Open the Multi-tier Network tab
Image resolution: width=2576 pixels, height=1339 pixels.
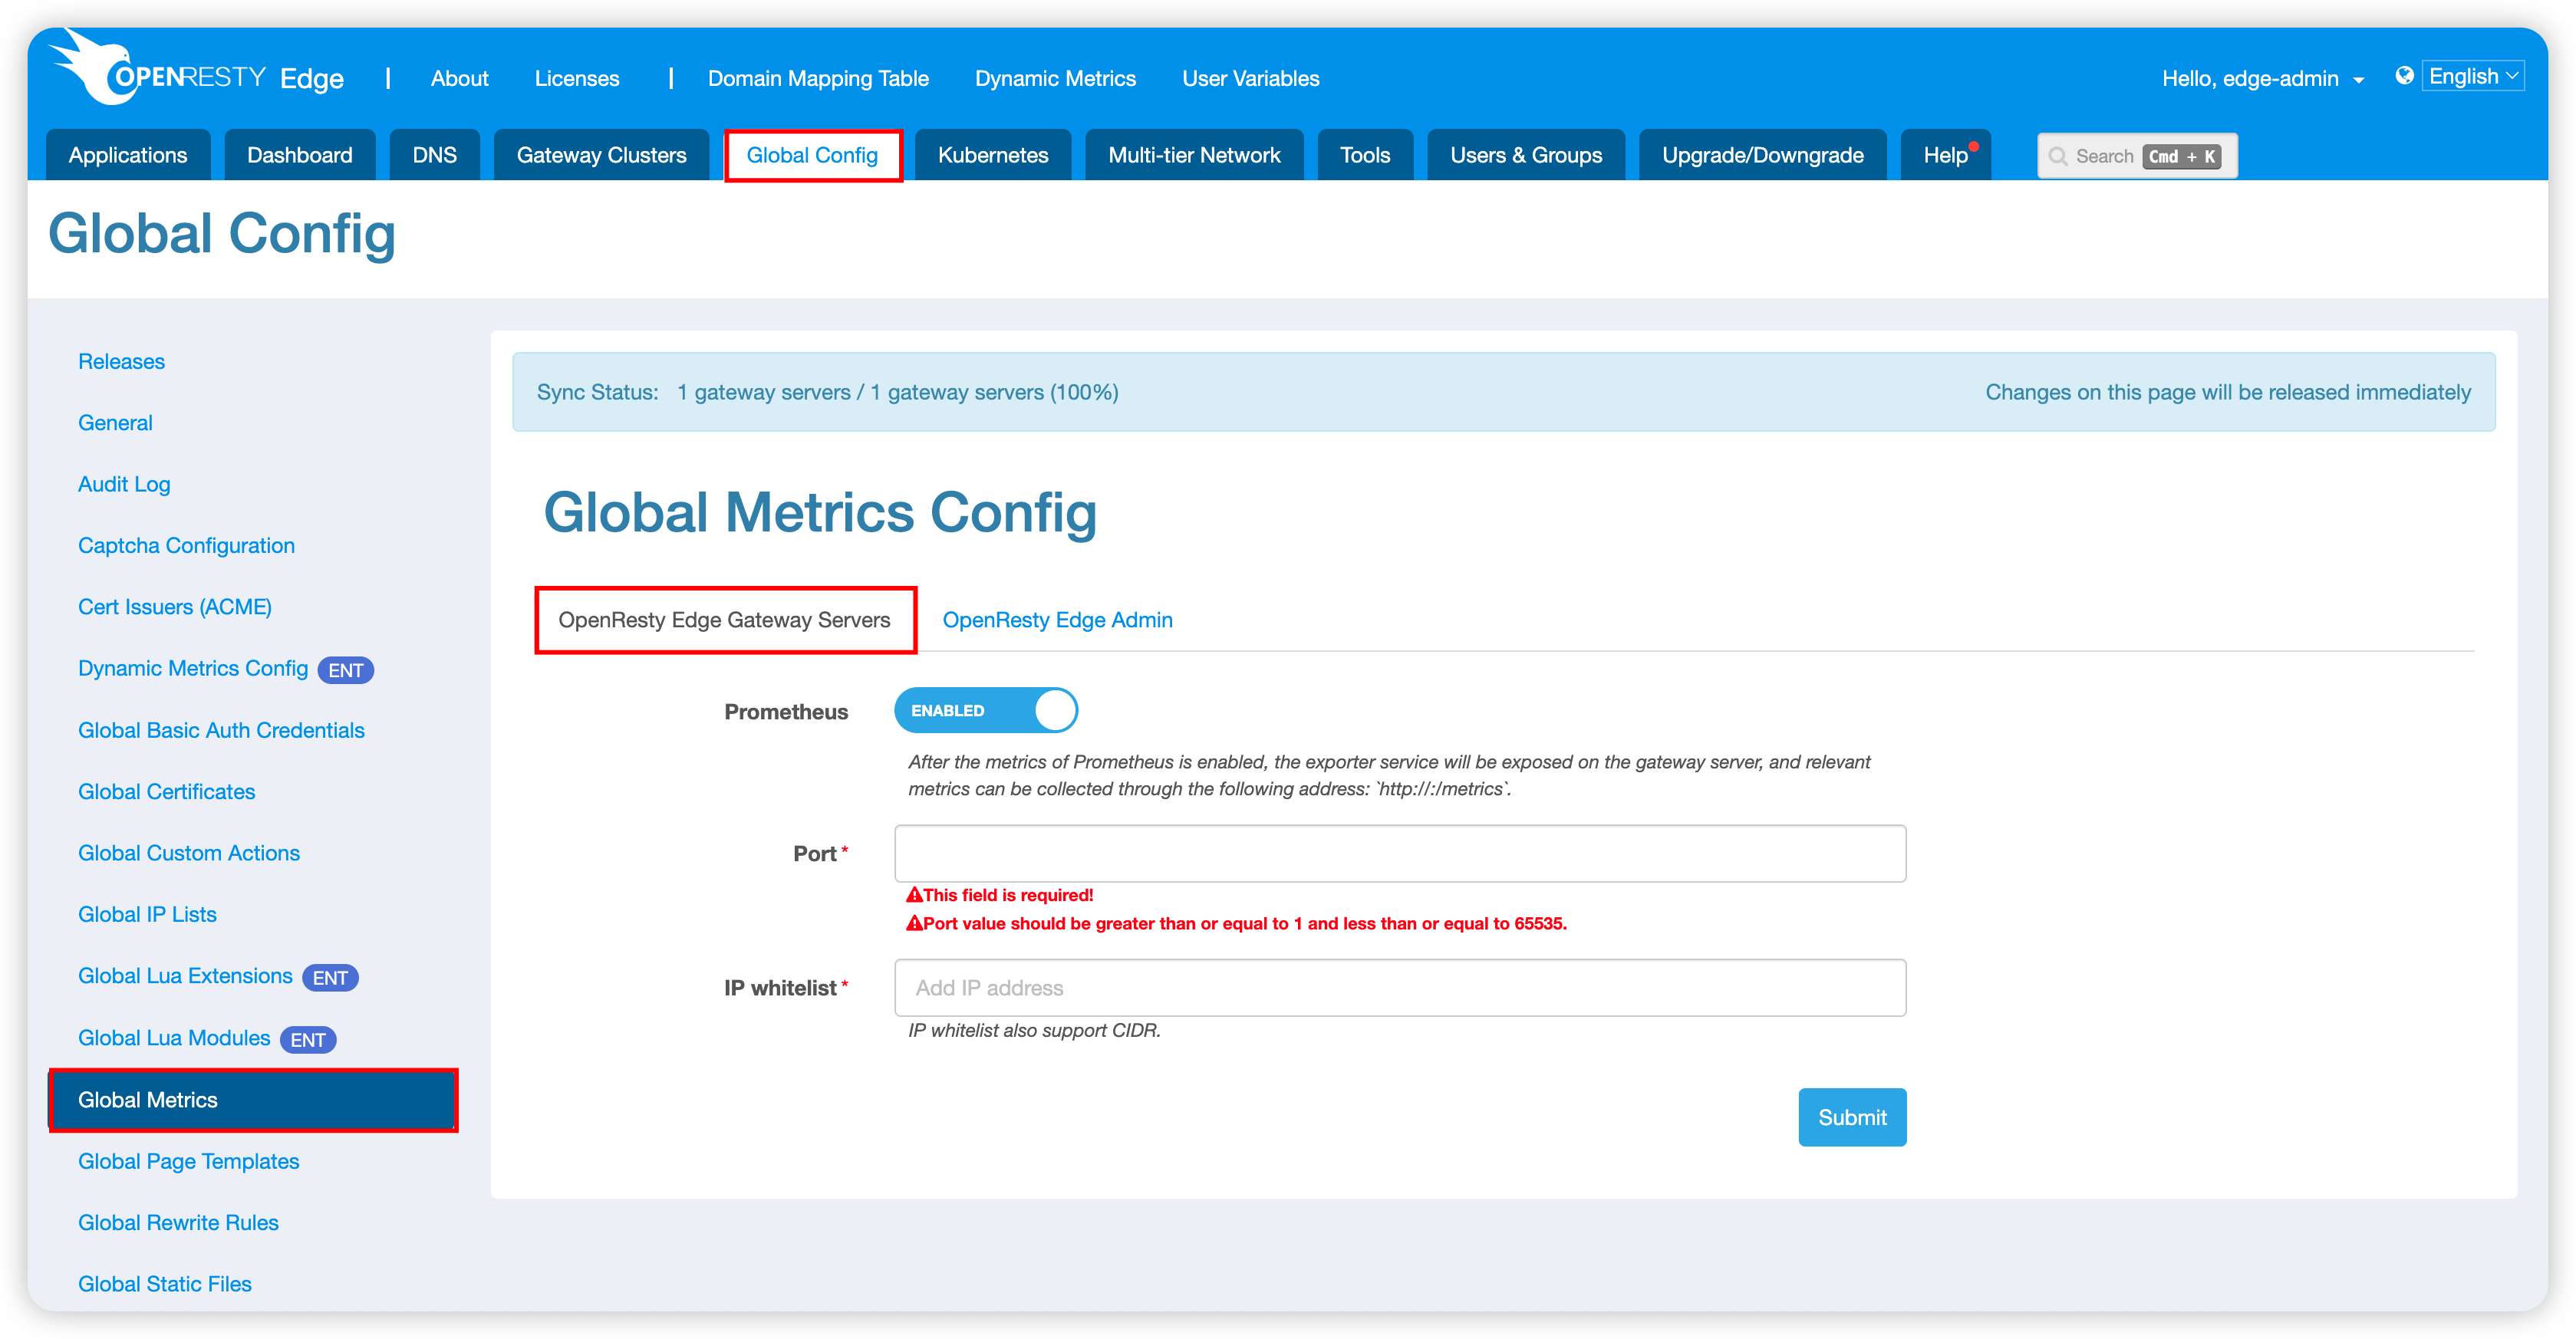(x=1194, y=155)
